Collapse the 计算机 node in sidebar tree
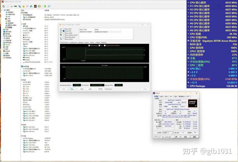 (x=2, y=10)
